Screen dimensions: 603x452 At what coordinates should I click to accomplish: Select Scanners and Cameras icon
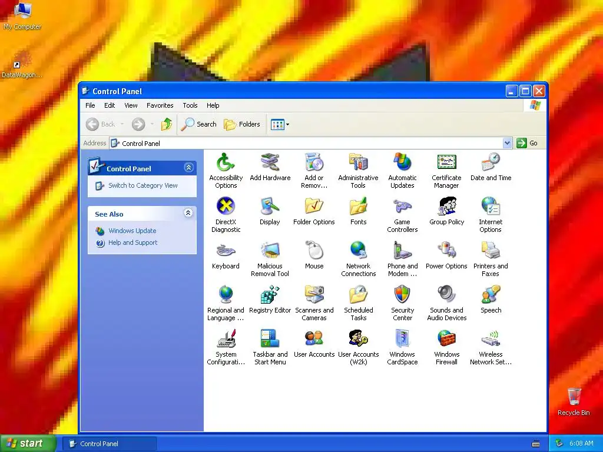[x=314, y=295]
